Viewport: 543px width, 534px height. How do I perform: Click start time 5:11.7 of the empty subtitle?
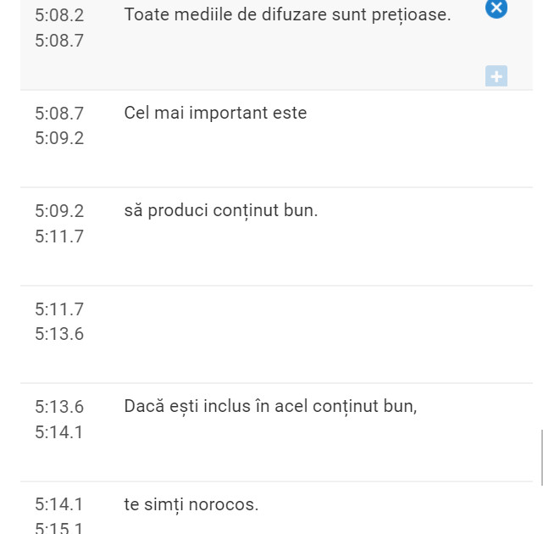(x=59, y=309)
